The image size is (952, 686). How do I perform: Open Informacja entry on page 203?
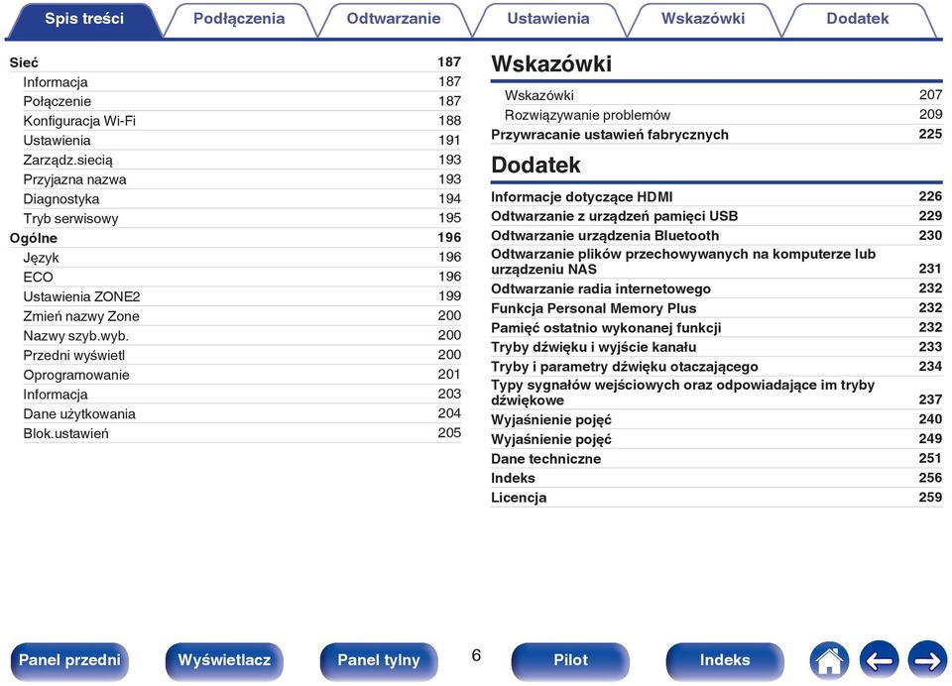click(x=242, y=394)
